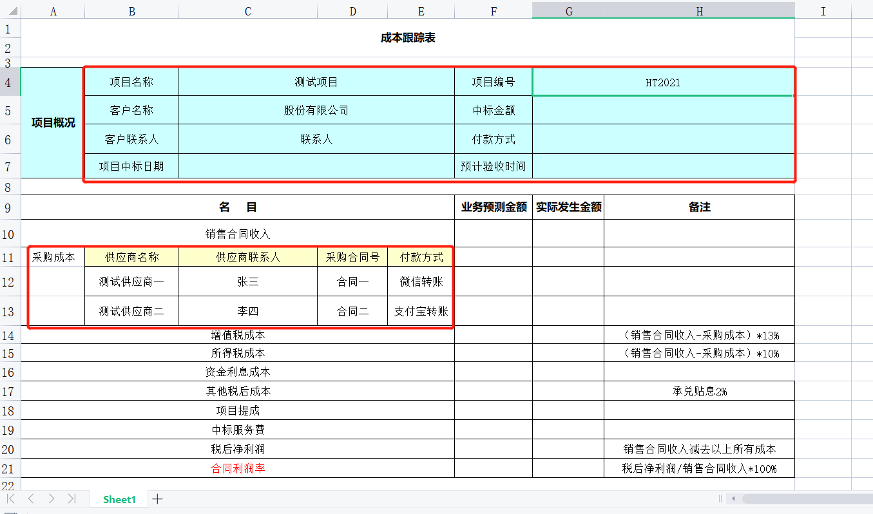The width and height of the screenshot is (873, 514).
Task: Click the title cell 成本跟踪表
Action: click(x=408, y=38)
